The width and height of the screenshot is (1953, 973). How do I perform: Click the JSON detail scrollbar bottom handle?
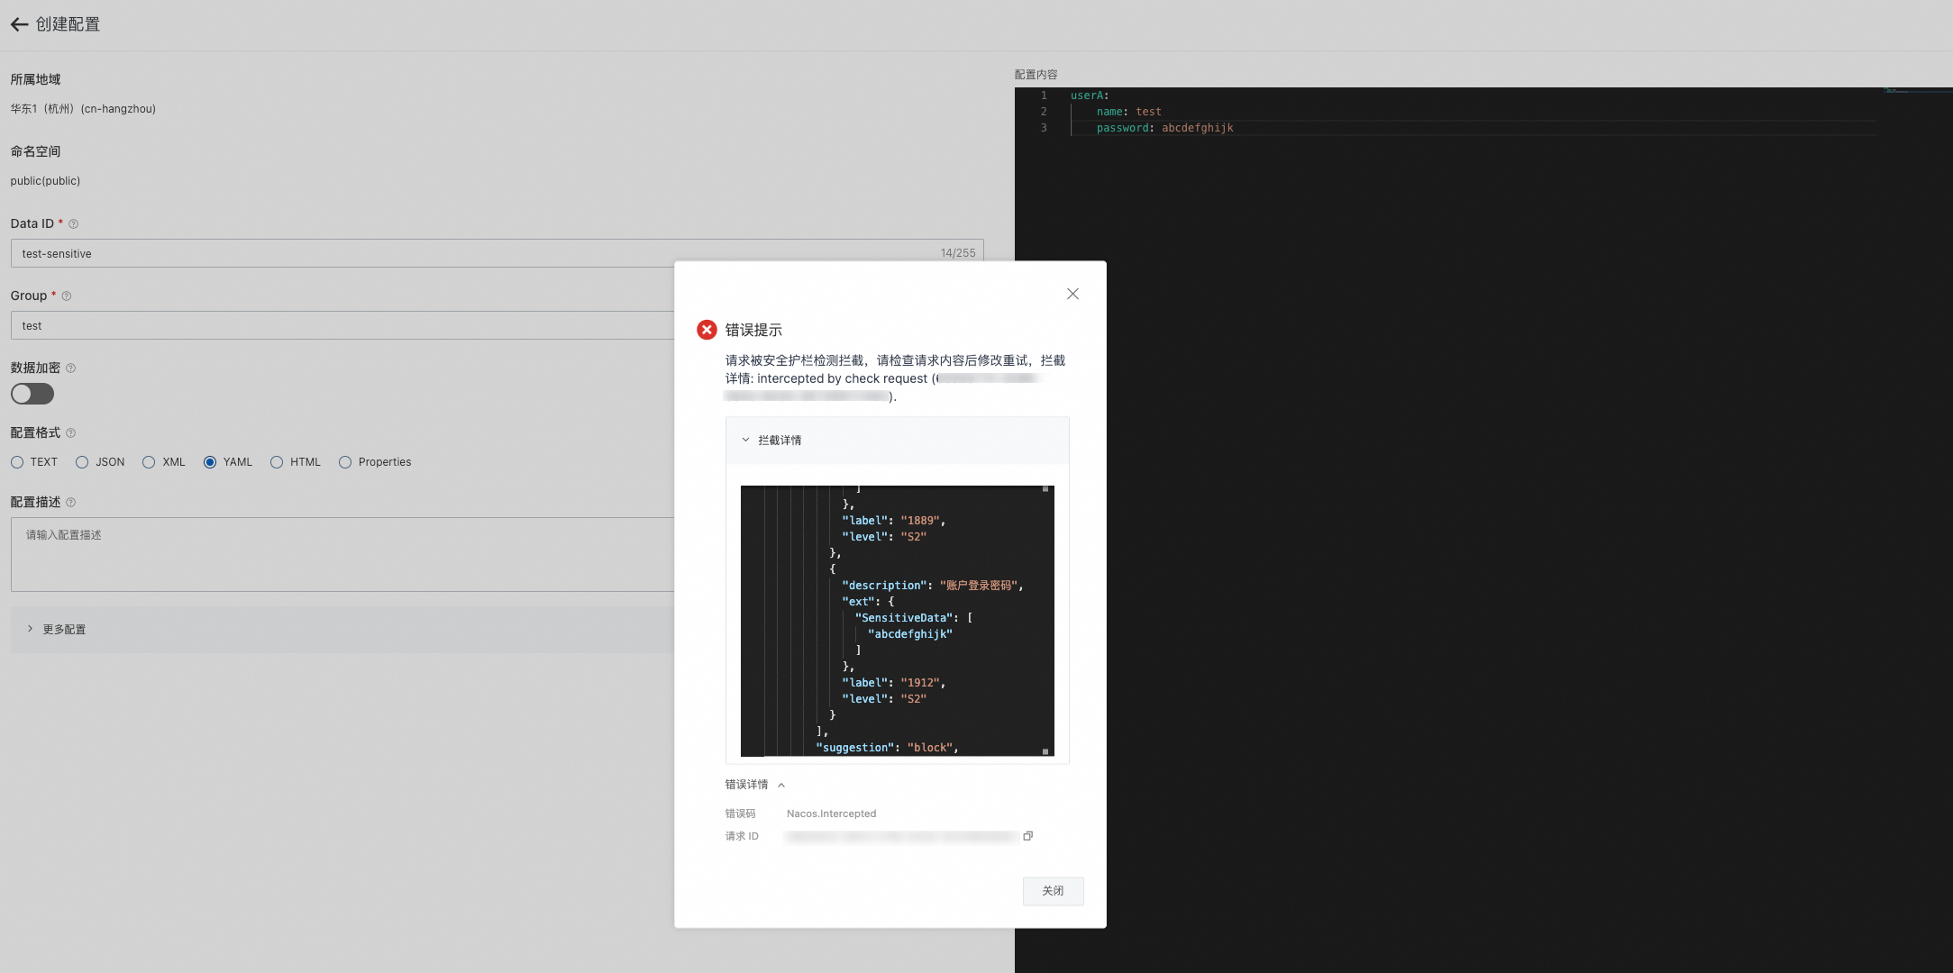[1045, 750]
